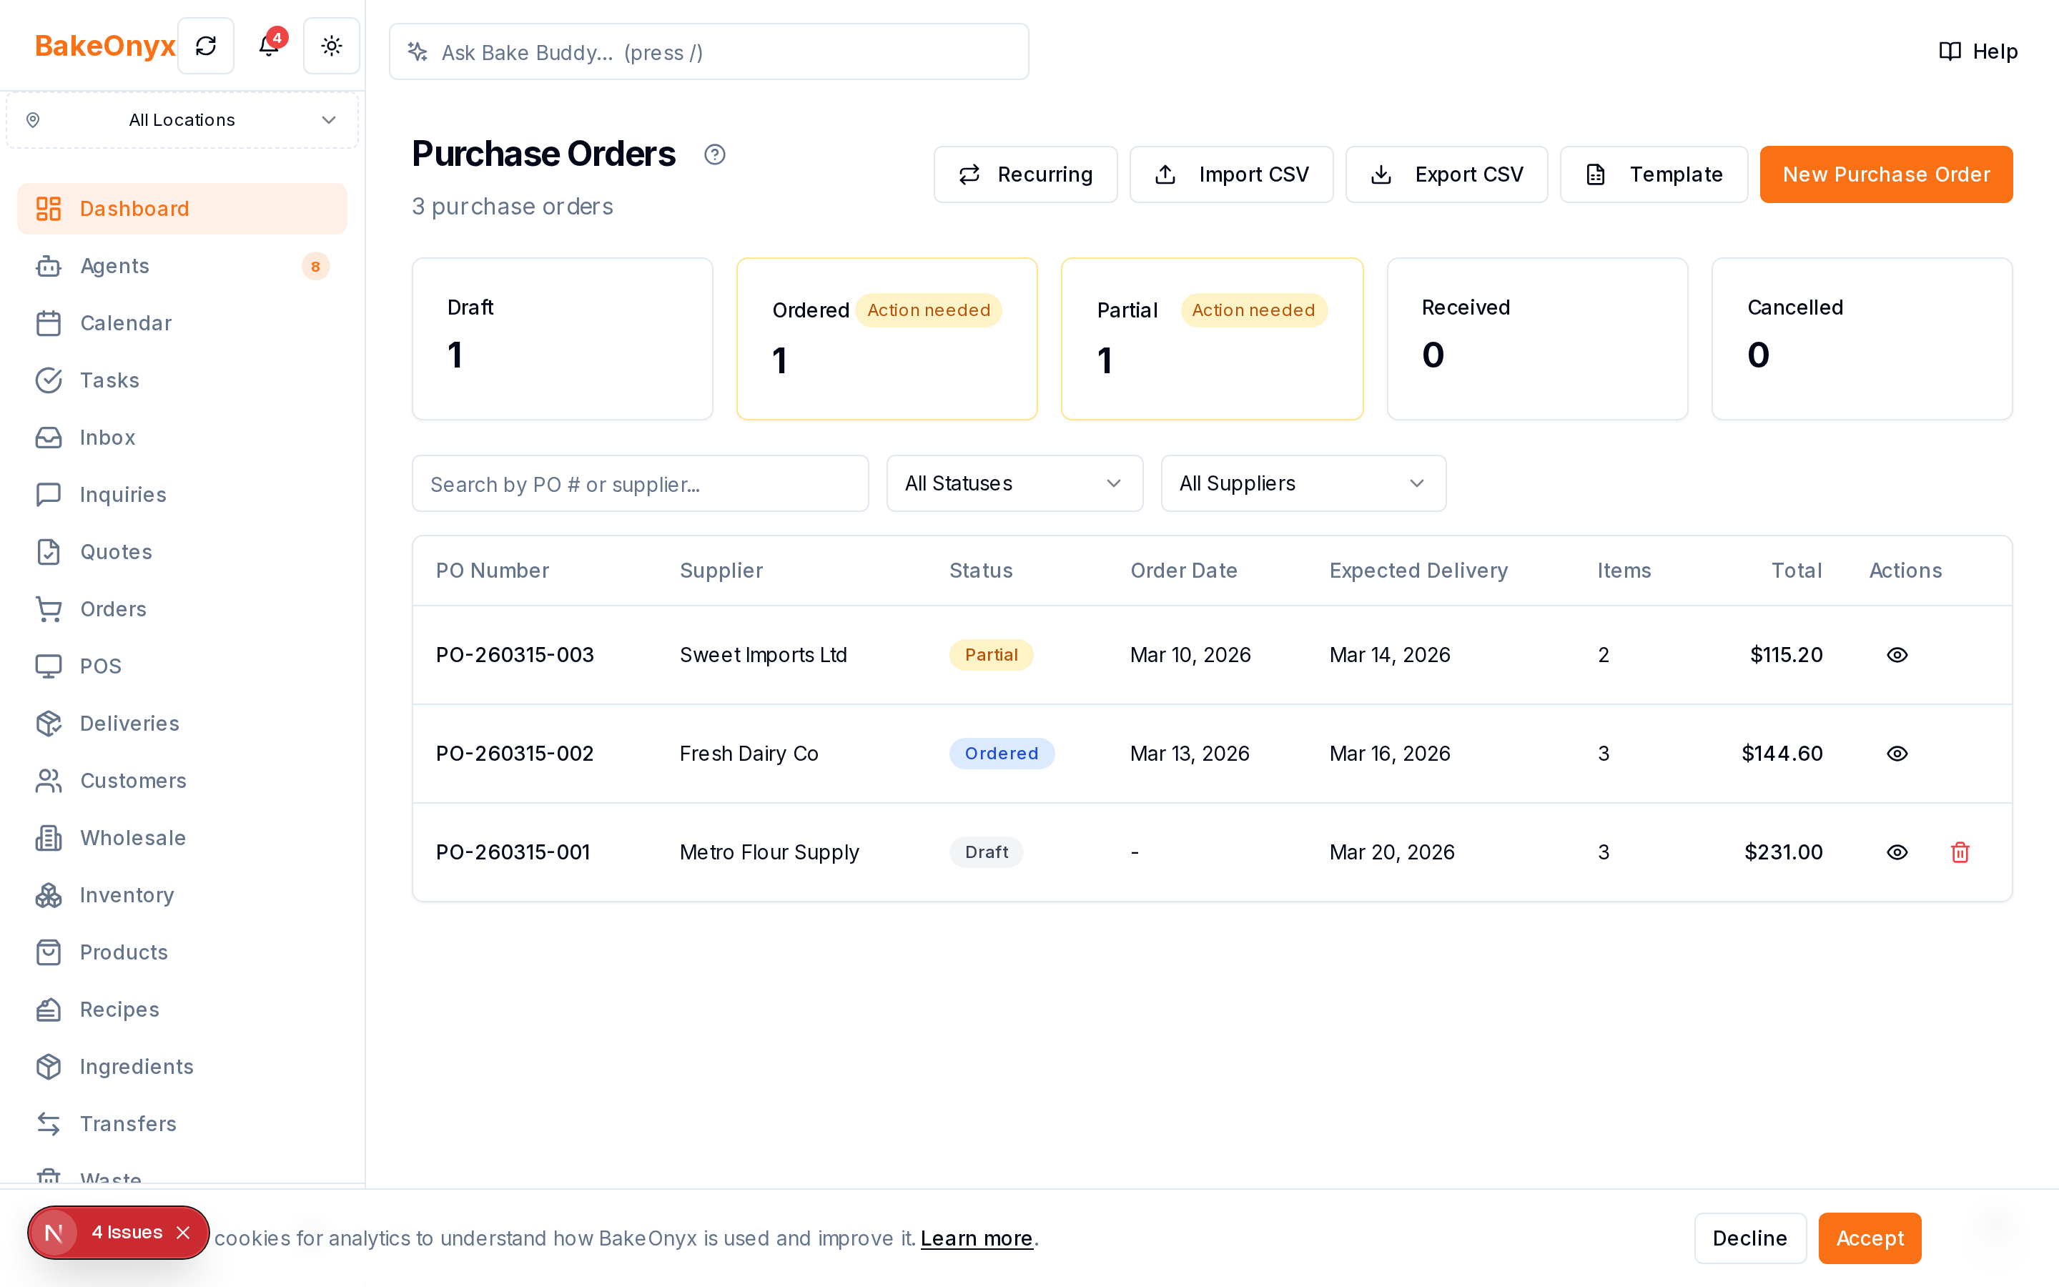Toggle the light/dark theme sun icon
Viewport: 2059px width, 1287px height.
click(x=332, y=46)
